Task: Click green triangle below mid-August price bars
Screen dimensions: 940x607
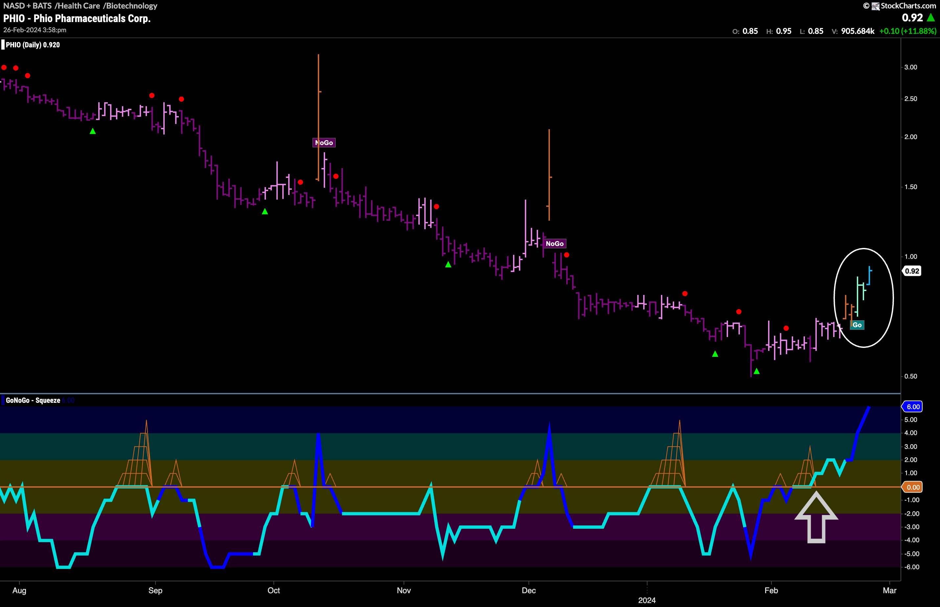Action: tap(93, 131)
